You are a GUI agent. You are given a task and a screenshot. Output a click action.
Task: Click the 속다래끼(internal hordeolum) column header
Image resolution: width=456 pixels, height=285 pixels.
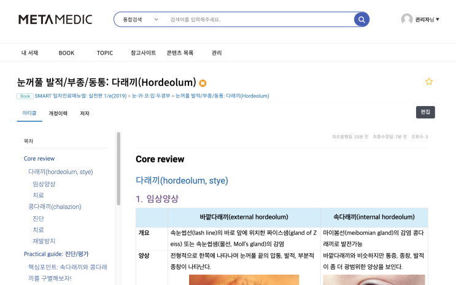coord(374,217)
